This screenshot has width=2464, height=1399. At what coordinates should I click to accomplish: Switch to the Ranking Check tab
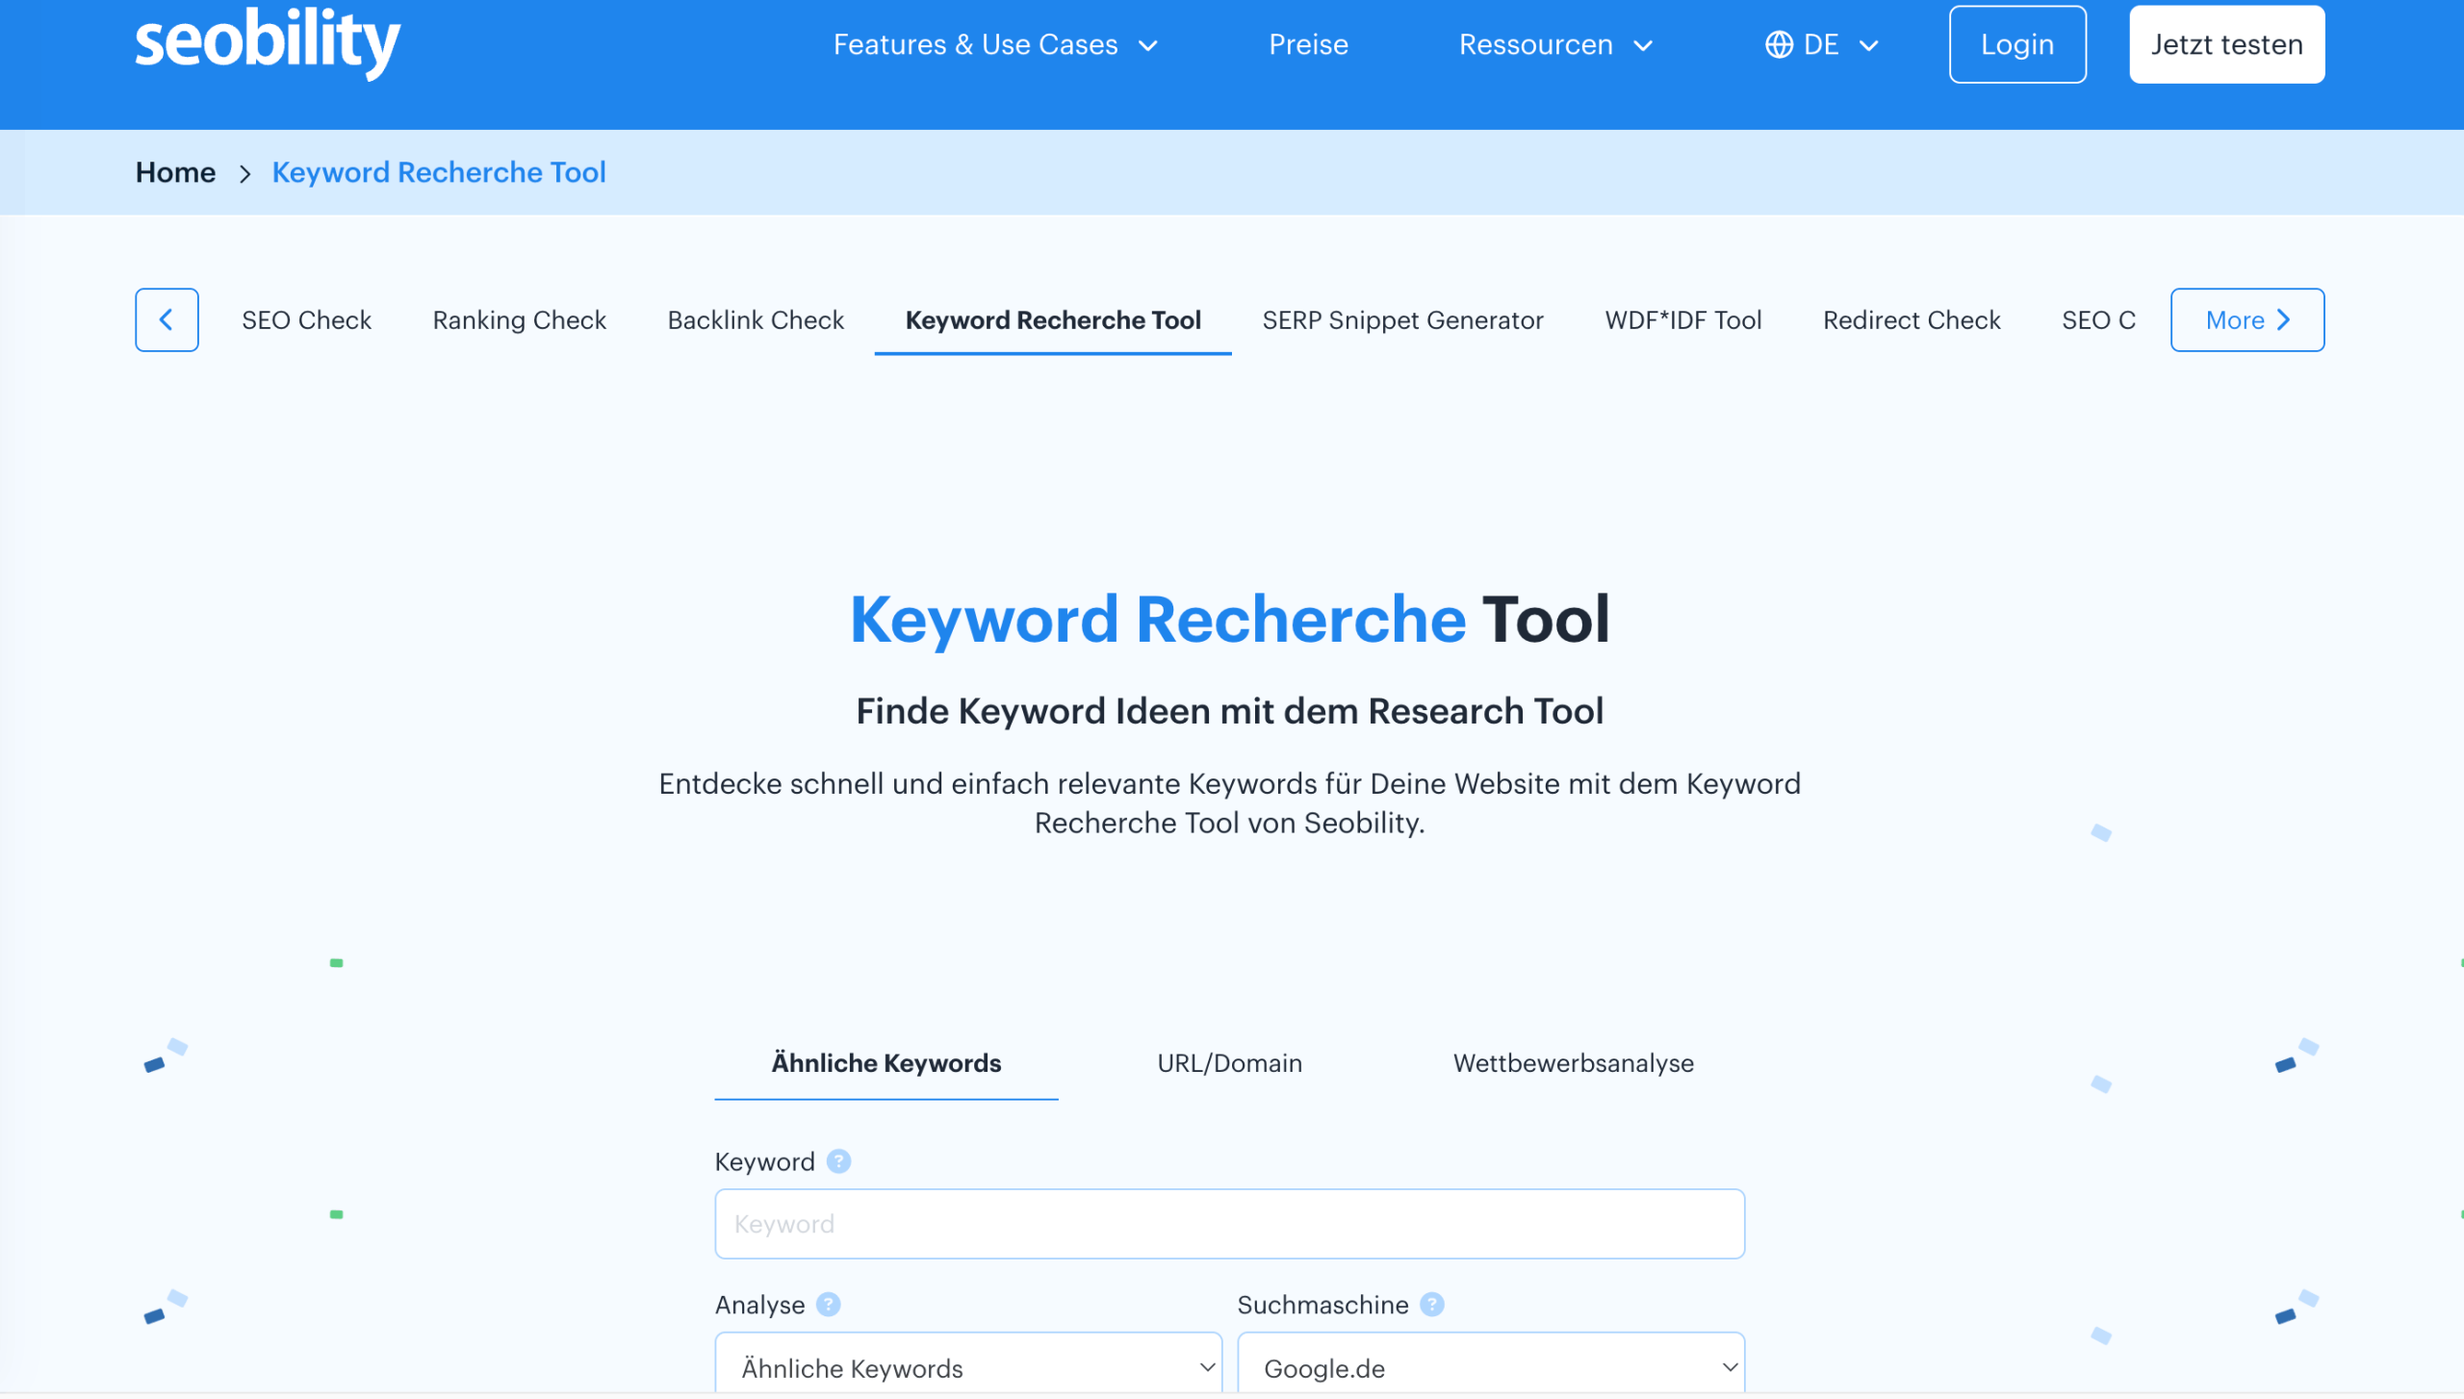(519, 320)
